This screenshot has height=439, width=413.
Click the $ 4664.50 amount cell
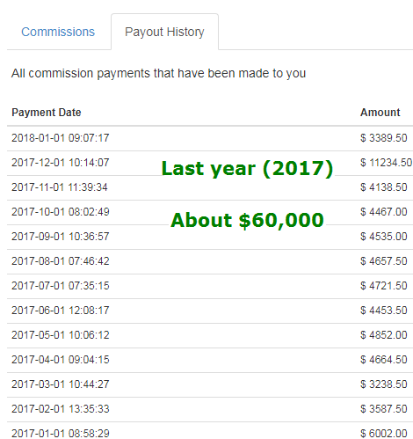point(384,360)
